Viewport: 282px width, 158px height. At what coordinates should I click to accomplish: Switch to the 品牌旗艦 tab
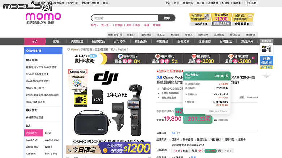tap(219, 35)
